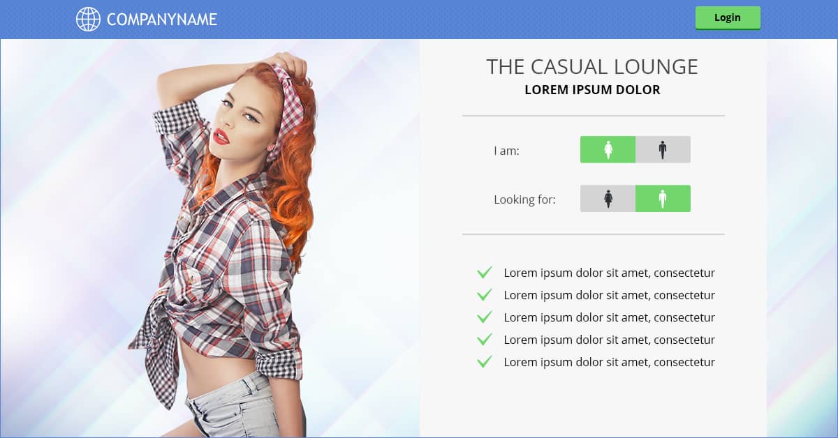This screenshot has width=838, height=438.
Task: Click 'LOREM IPSUM DOLOR' subtitle
Action: click(592, 90)
